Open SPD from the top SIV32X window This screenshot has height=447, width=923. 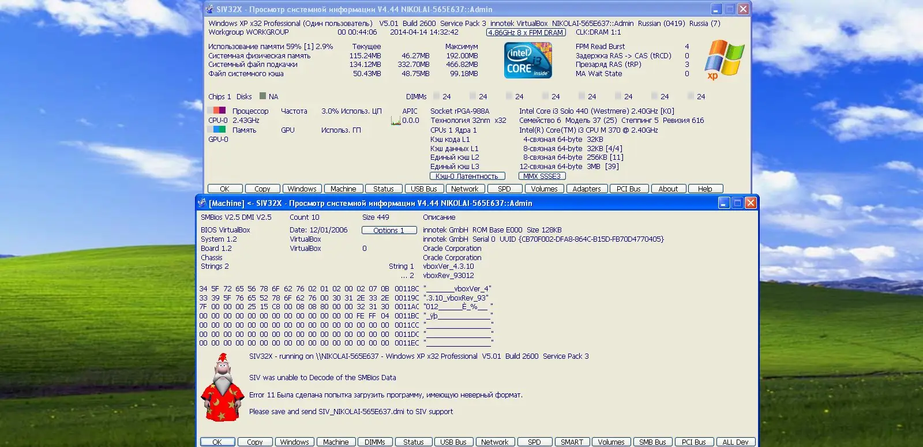coord(504,189)
